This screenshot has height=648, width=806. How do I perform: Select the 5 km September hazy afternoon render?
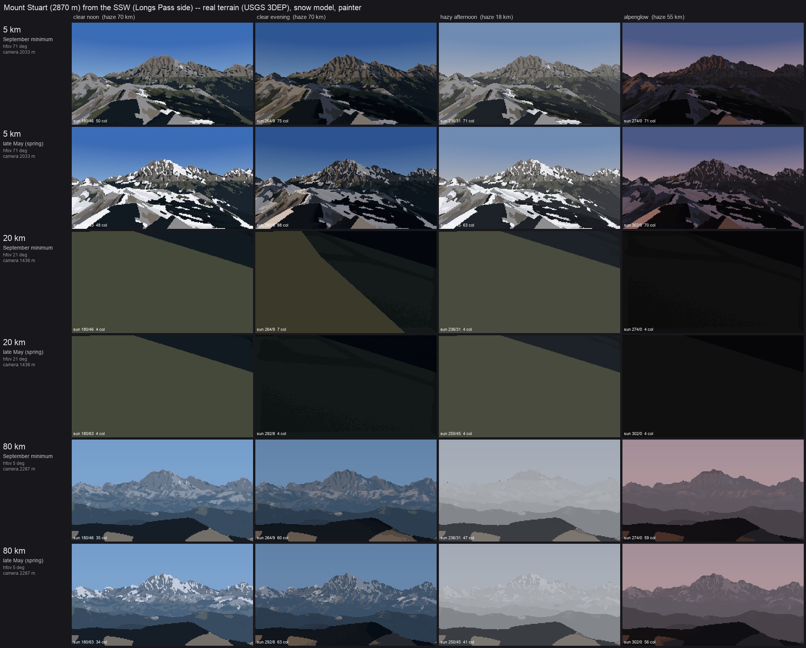coord(529,73)
